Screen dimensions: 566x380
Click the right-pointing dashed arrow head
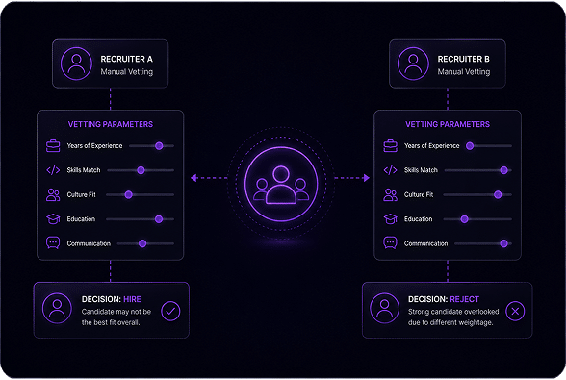click(366, 178)
